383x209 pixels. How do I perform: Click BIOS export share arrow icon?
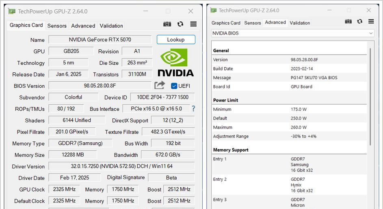tap(160, 85)
